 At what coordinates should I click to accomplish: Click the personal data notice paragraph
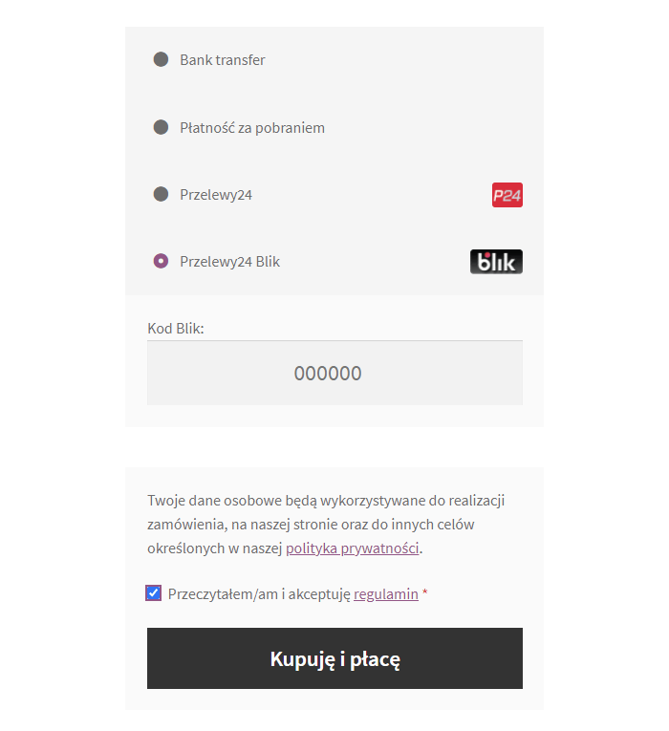[x=326, y=525]
